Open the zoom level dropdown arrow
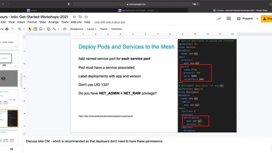 [24, 29]
